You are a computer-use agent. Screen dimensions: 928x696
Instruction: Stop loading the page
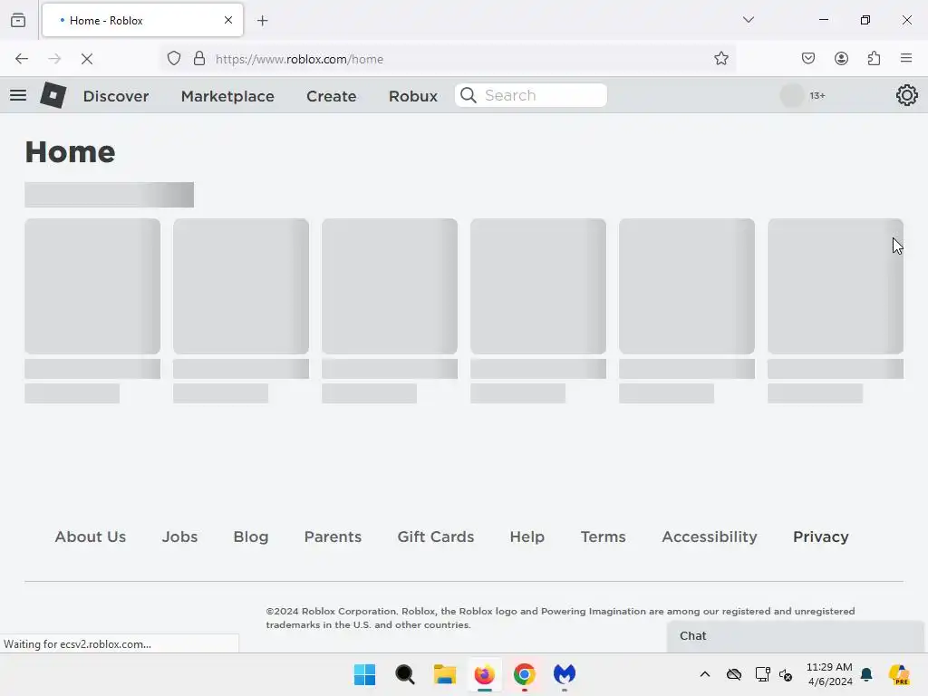click(x=87, y=59)
